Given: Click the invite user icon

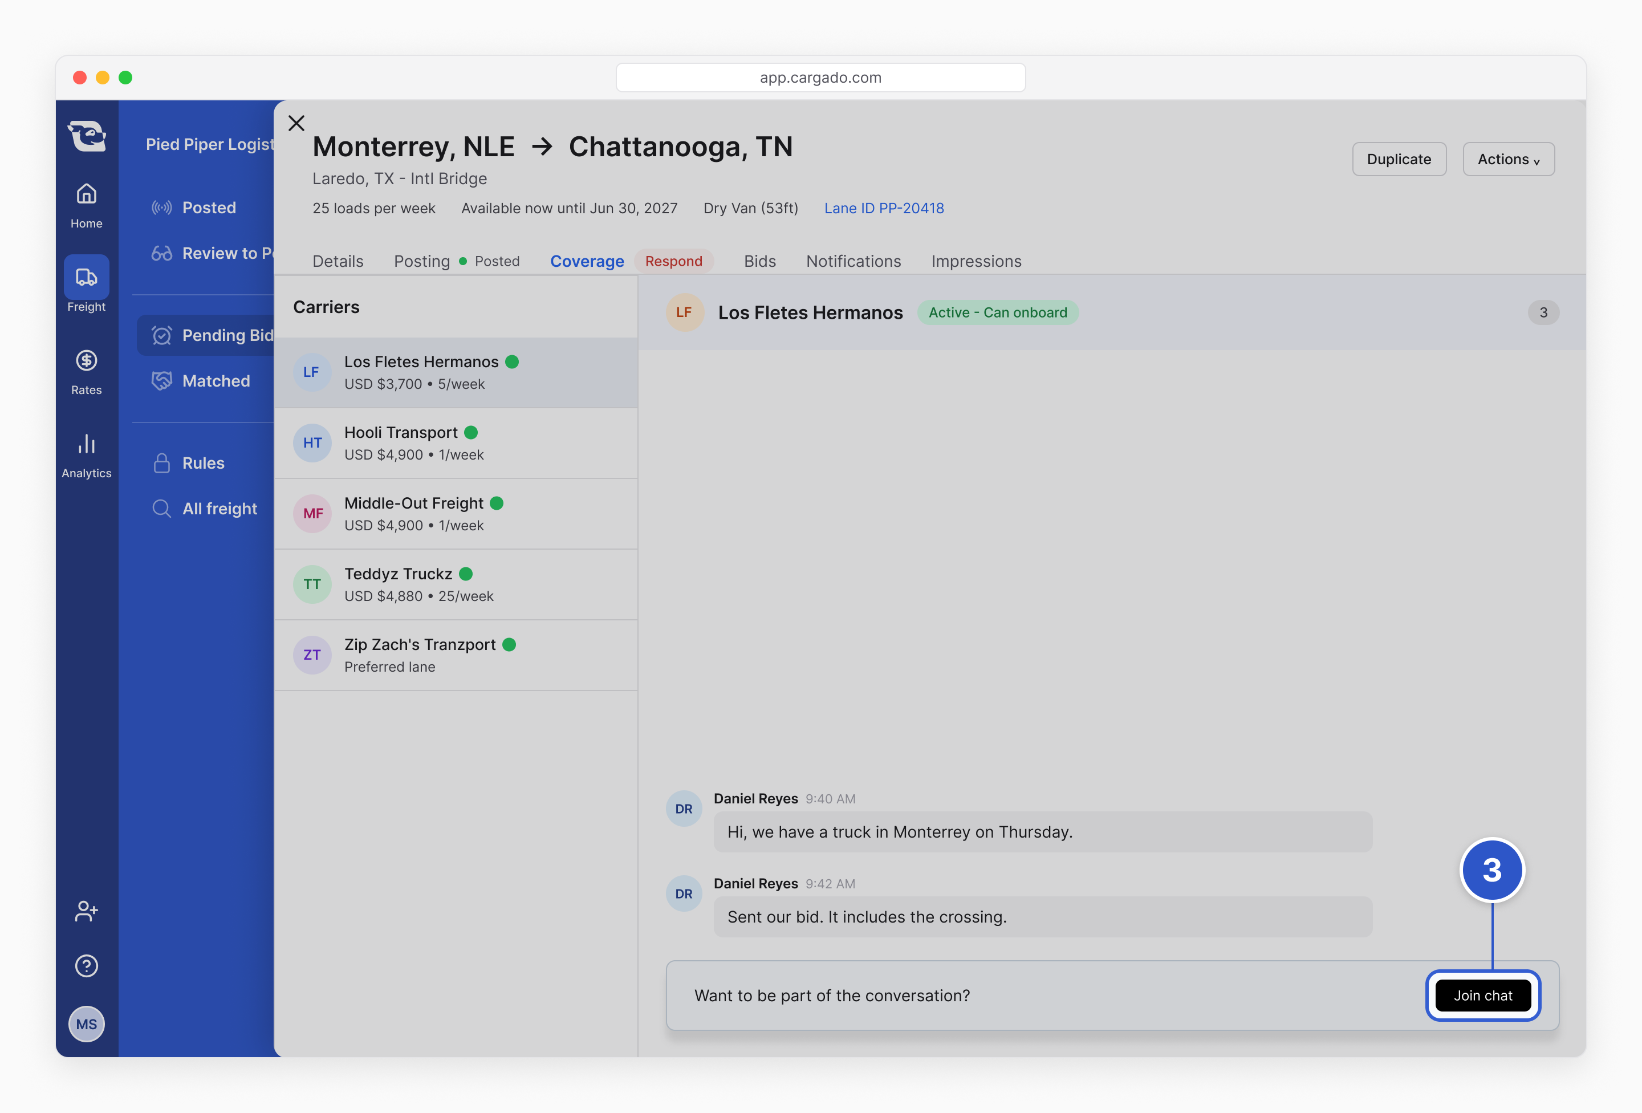Looking at the screenshot, I should click(86, 911).
